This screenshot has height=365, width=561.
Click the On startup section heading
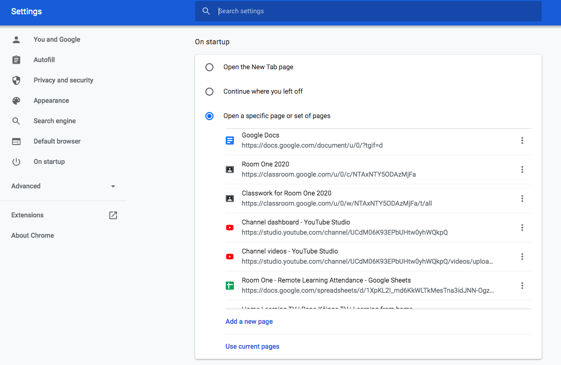[x=212, y=42]
